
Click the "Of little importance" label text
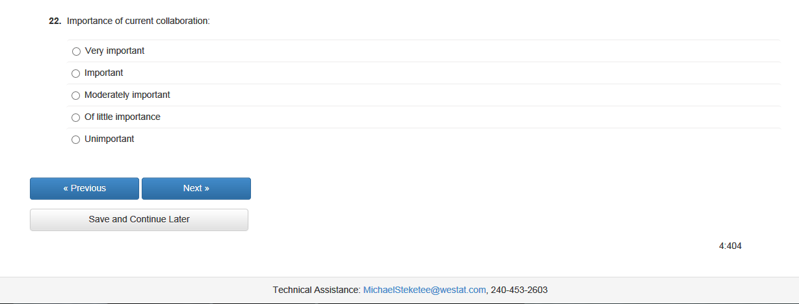(122, 117)
